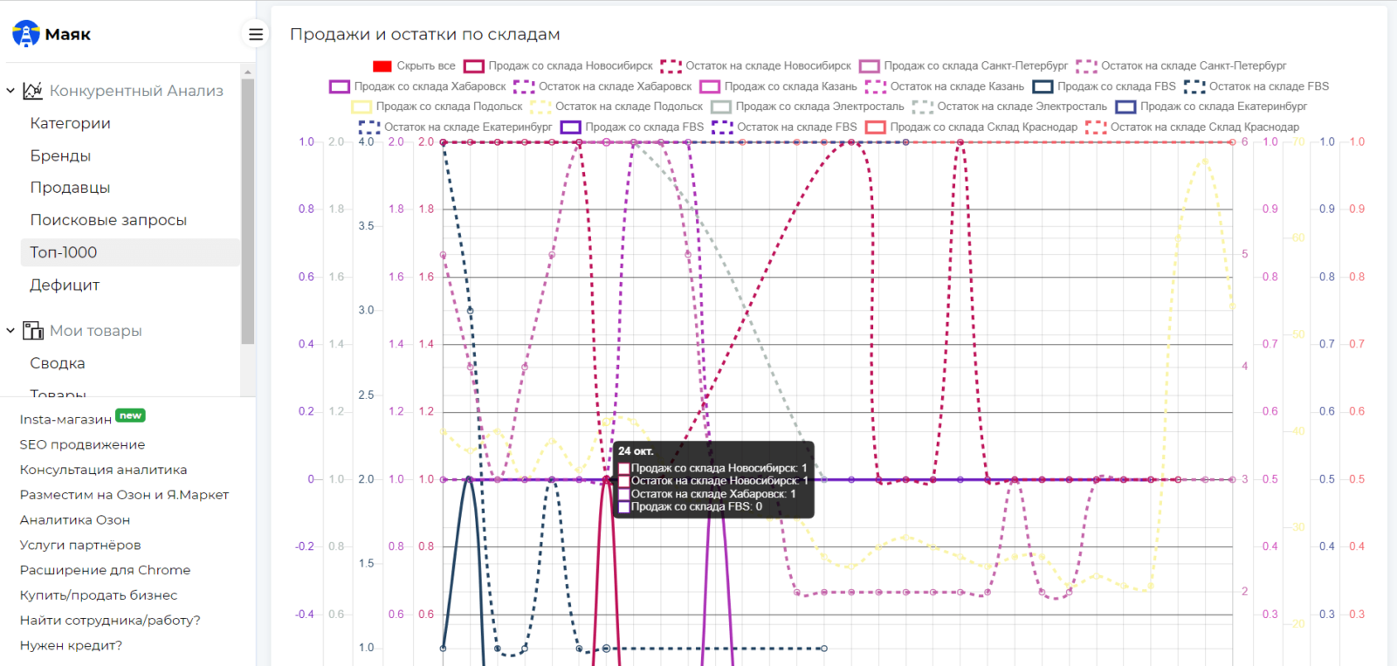This screenshot has height=666, width=1397.
Task: Toggle Продаж со склада Новосибирск legend series
Action: tap(558, 65)
